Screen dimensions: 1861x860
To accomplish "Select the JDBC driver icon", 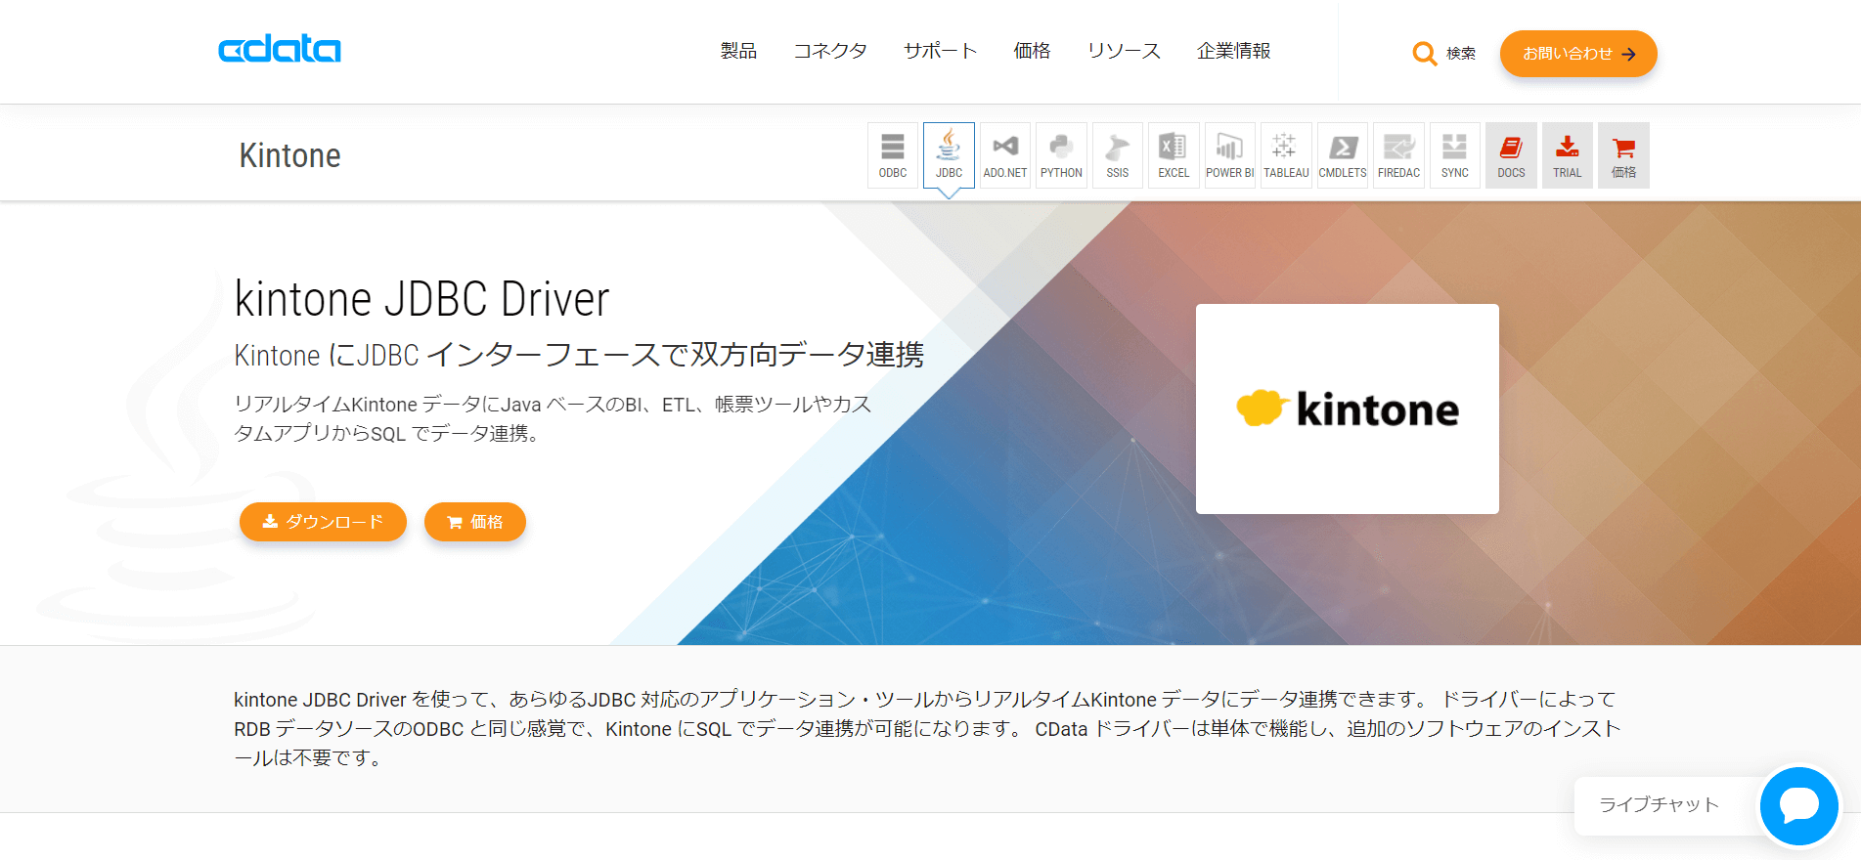I will (949, 155).
